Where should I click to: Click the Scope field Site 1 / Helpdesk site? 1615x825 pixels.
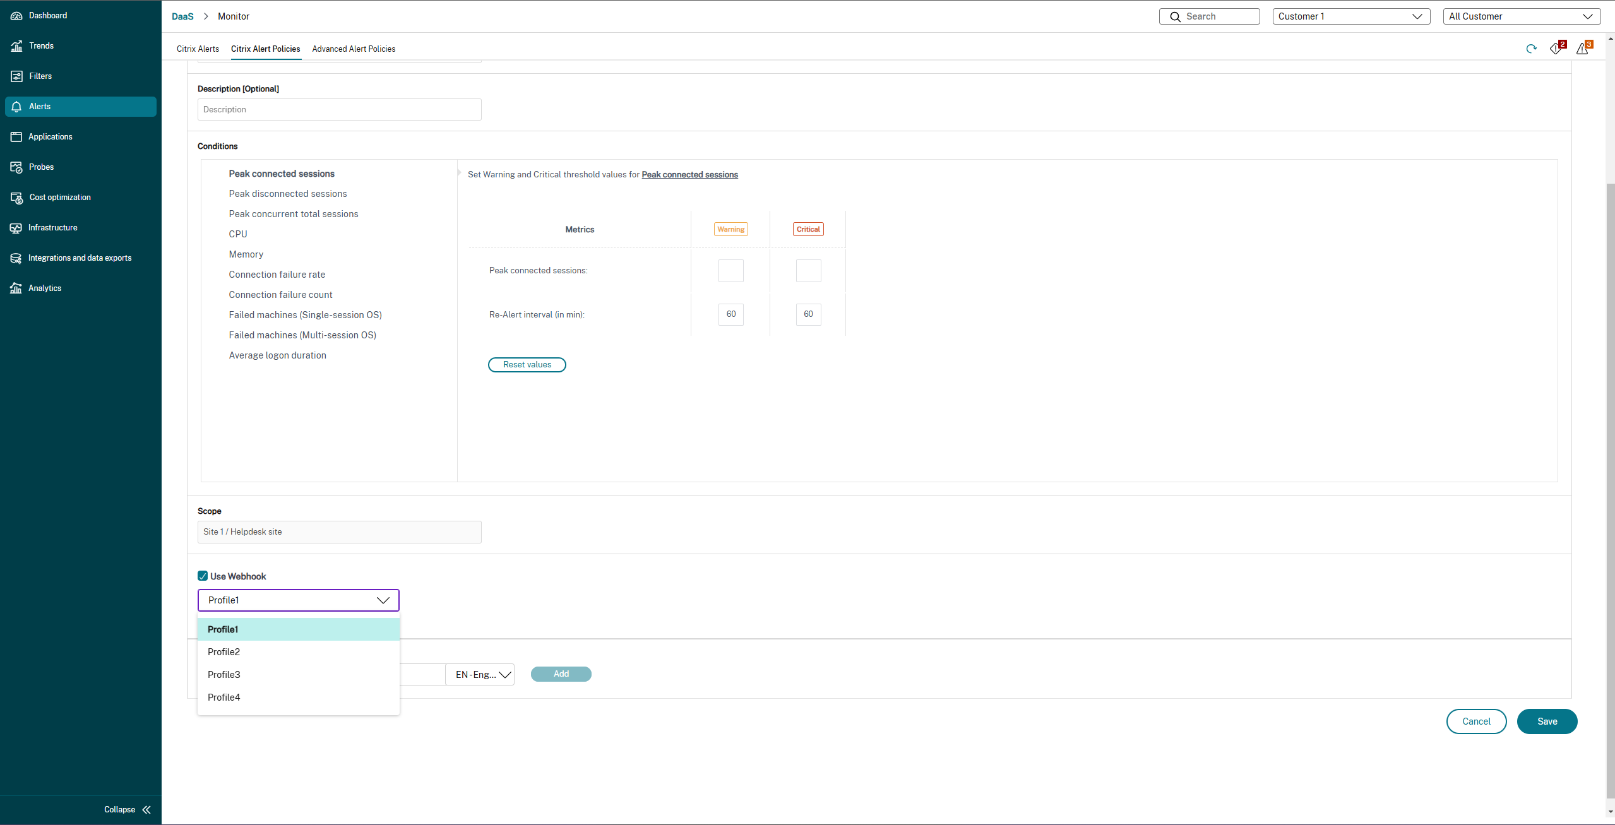click(340, 531)
